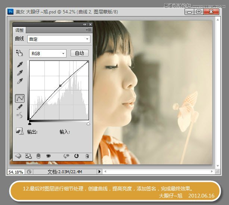
Task: Select the curve midpoint control point
Action: pyautogui.click(x=60, y=86)
